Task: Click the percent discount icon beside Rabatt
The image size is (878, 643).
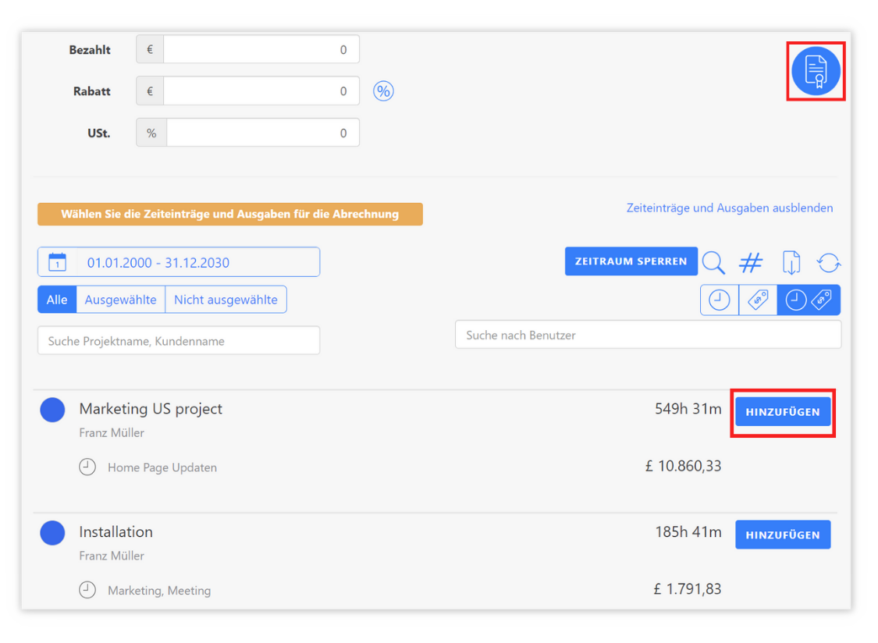Action: (383, 91)
